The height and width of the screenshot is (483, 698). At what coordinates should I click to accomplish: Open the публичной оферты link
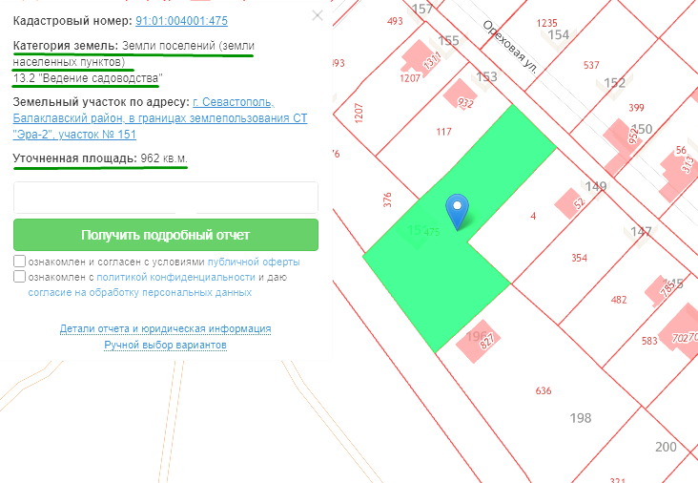click(254, 262)
